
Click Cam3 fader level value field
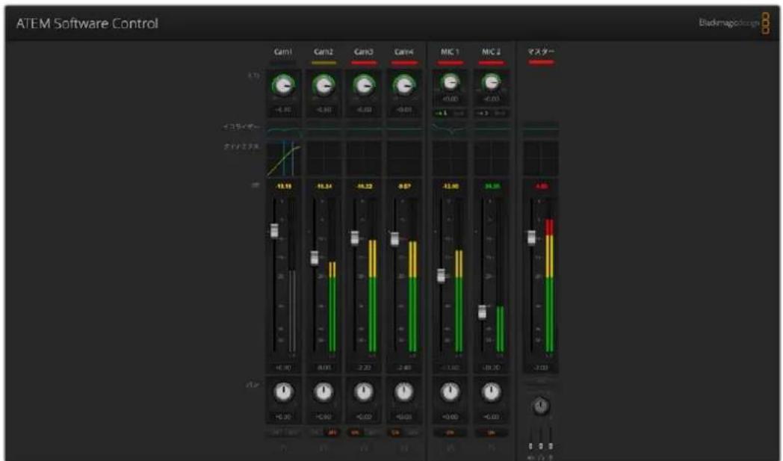(x=364, y=368)
